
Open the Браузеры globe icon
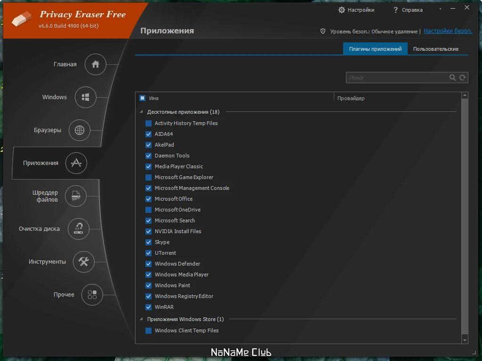(79, 130)
